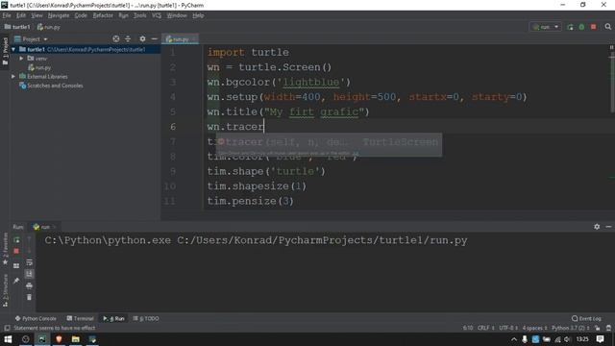Open the Code menu
This screenshot has width=615, height=346.
81,15
